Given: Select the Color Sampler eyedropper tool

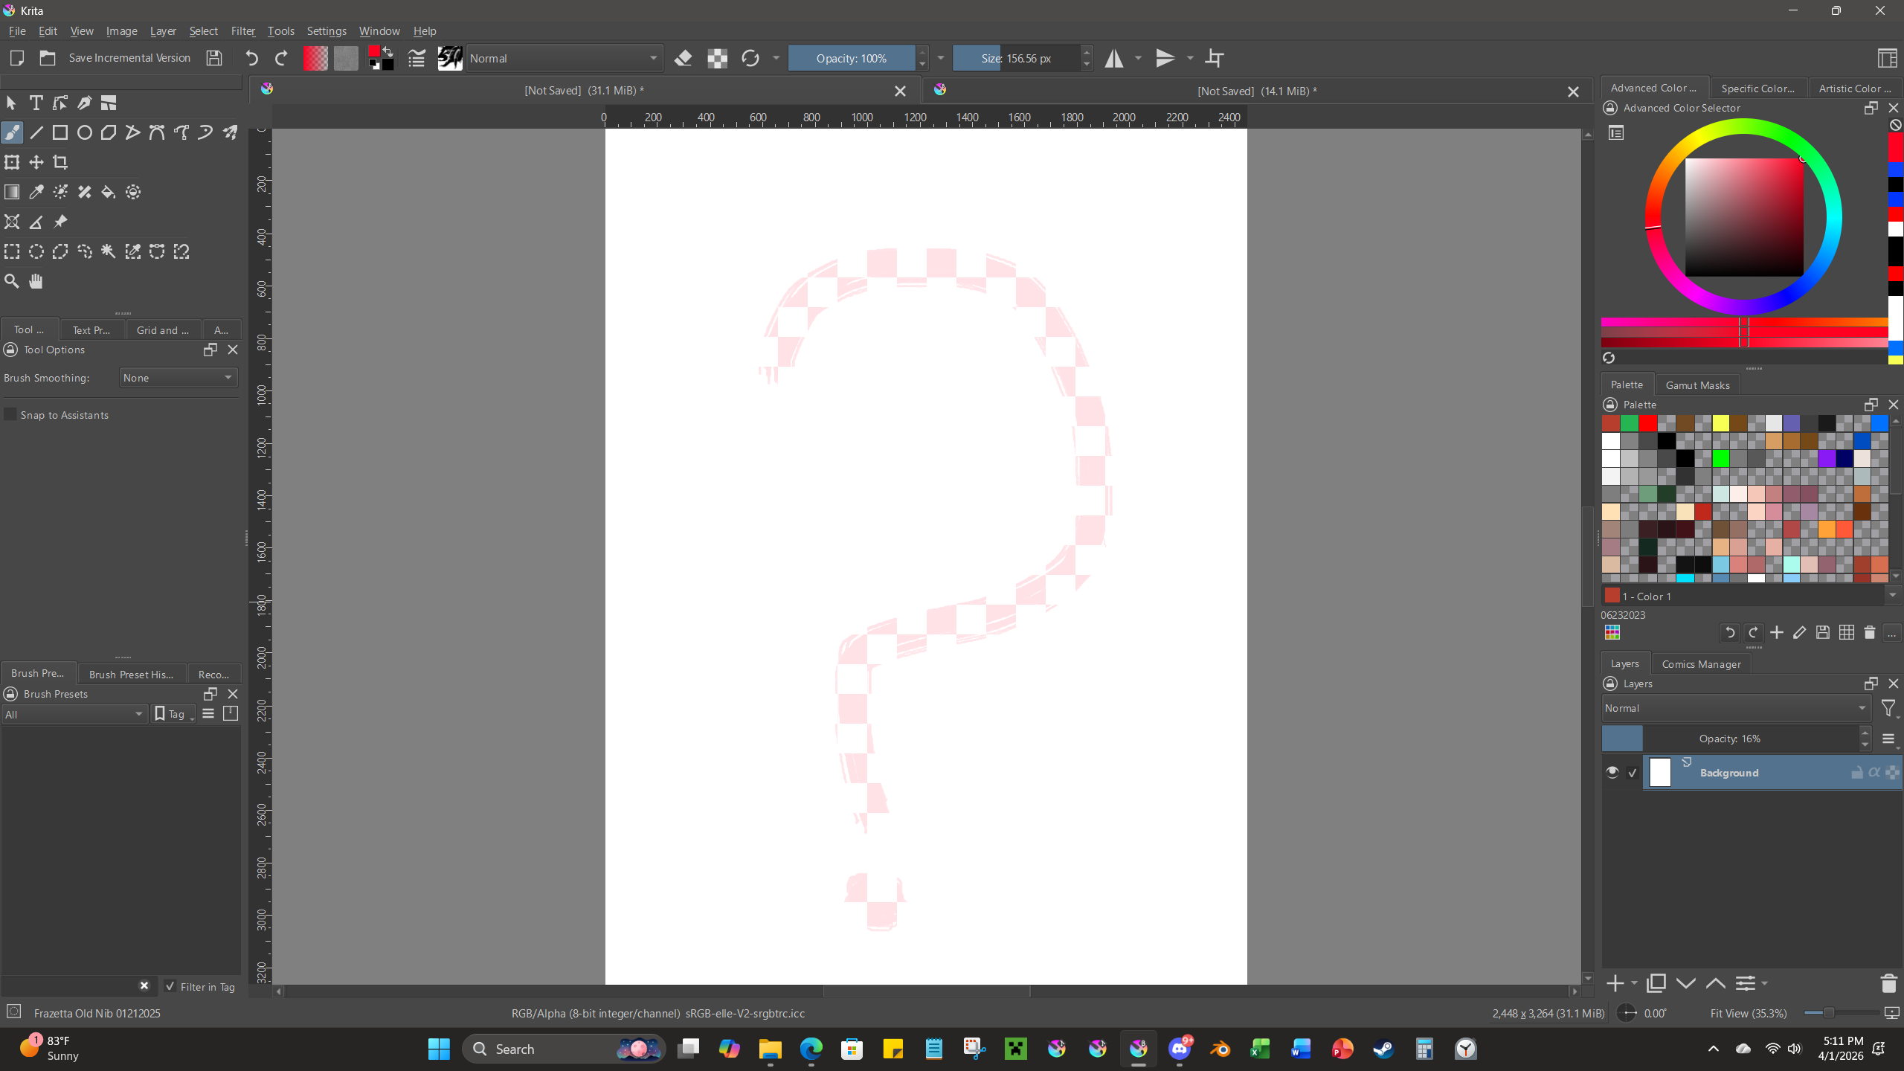Looking at the screenshot, I should pos(36,192).
